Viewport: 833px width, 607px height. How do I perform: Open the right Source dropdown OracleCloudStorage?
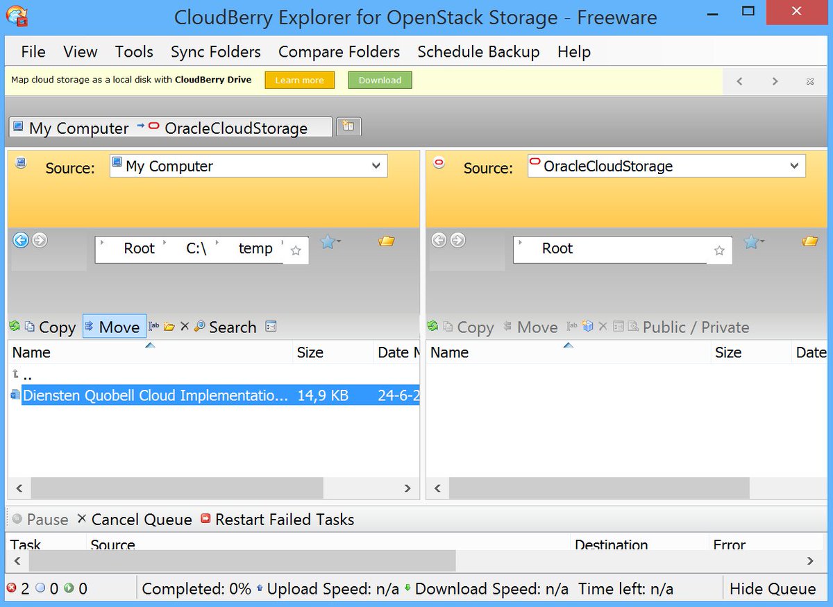(x=666, y=166)
